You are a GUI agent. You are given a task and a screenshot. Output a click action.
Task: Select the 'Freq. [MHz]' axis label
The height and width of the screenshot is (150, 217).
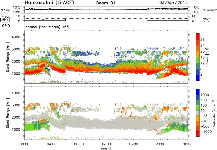click(x=5, y=18)
